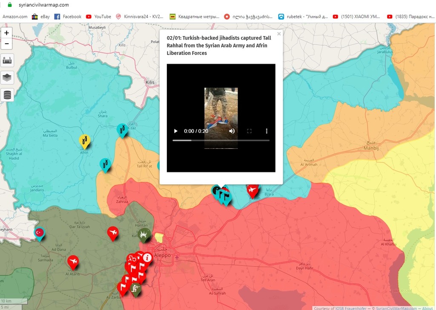This screenshot has height=310, width=436.
Task: Zoom out the map with minus button
Action: click(7, 44)
